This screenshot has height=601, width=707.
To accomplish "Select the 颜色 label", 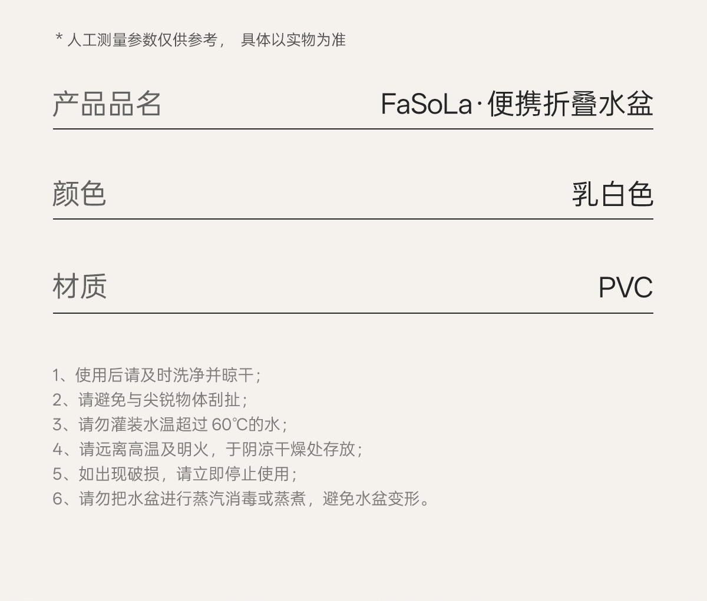I will [x=80, y=194].
